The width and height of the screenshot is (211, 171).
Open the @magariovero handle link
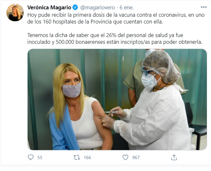click(x=98, y=7)
